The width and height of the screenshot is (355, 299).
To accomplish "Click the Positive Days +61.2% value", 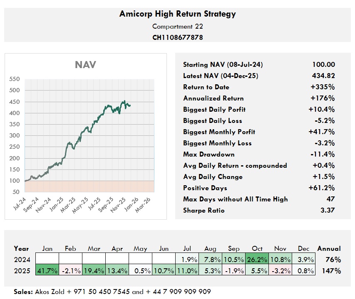I will pos(321,188).
